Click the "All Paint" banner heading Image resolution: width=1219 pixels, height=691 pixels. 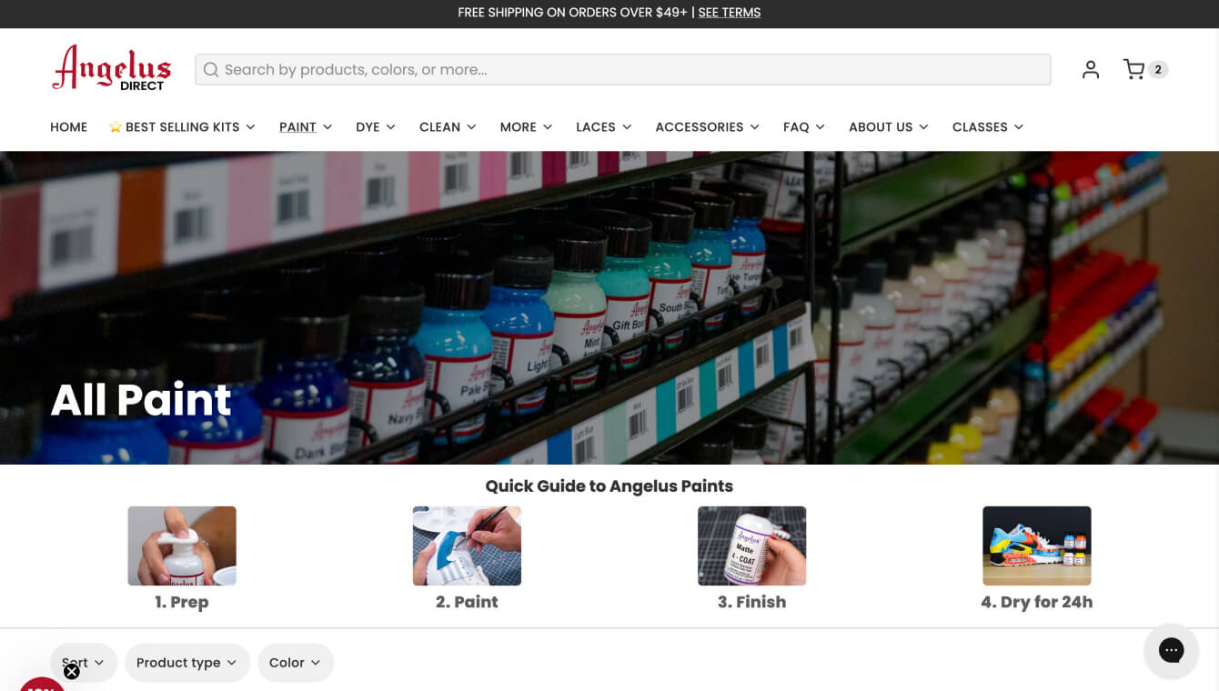141,400
